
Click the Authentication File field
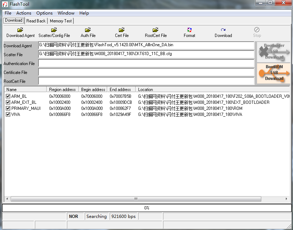[x=146, y=63]
